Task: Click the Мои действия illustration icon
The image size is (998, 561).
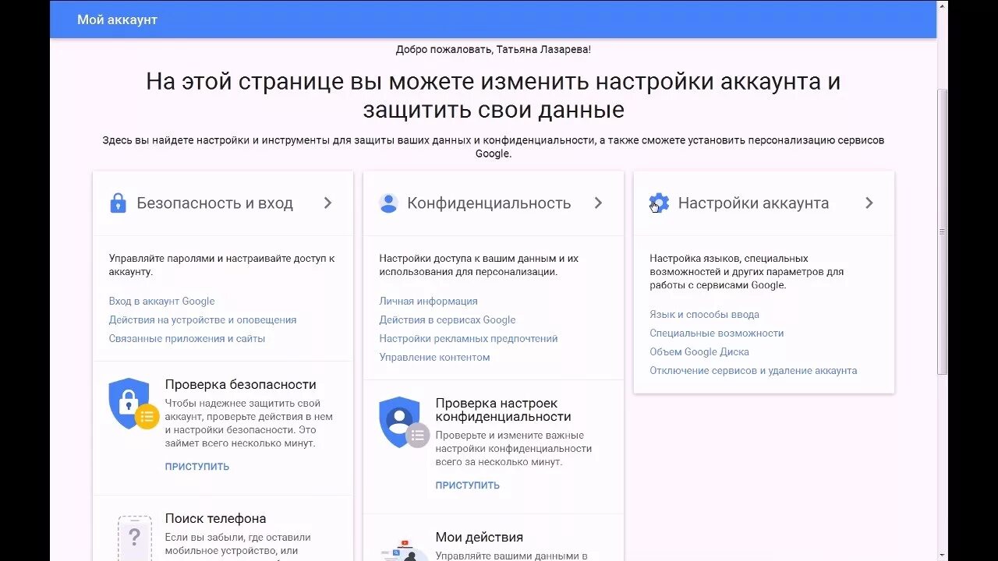Action: coord(404,549)
